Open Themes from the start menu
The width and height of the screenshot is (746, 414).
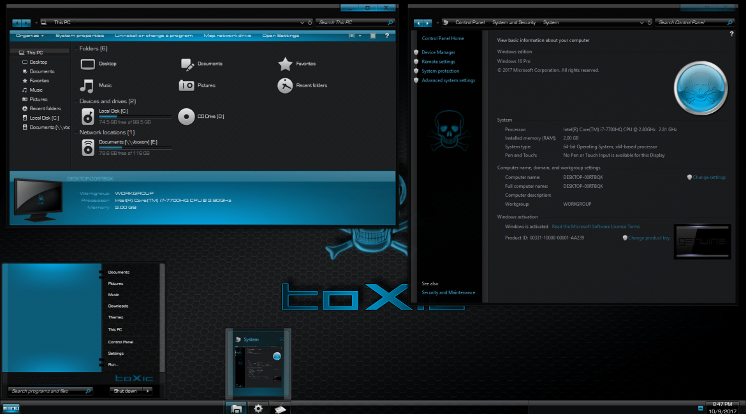pyautogui.click(x=115, y=318)
